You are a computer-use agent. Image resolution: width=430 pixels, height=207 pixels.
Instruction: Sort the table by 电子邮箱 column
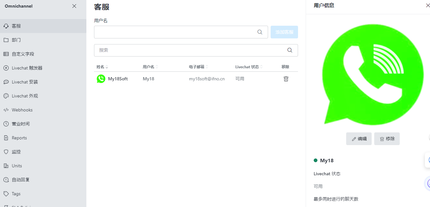tap(199, 67)
